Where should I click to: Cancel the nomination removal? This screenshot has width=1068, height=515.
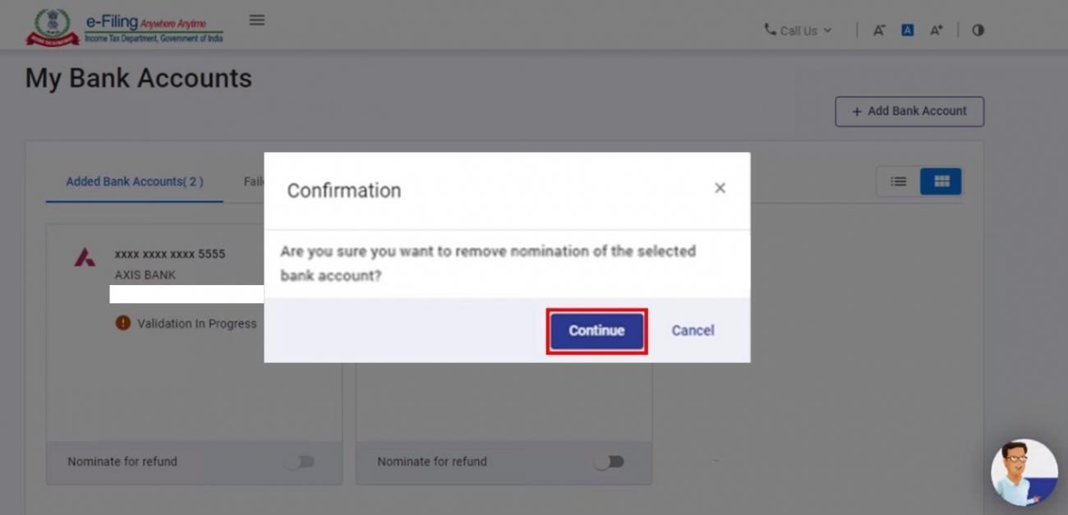[x=693, y=330]
